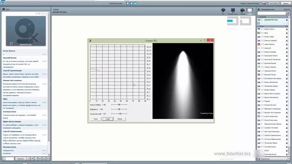The width and height of the screenshot is (292, 164).
Task: Click the person icon in Алексей row
Action: click(287, 48)
